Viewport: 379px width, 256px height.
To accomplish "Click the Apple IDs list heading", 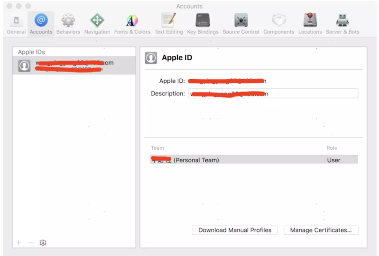I will (31, 52).
